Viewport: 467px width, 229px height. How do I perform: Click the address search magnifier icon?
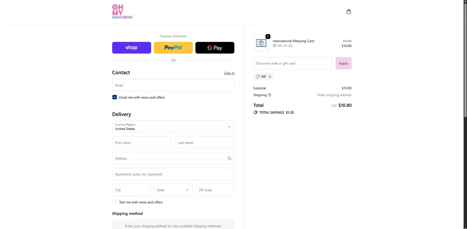coord(229,158)
